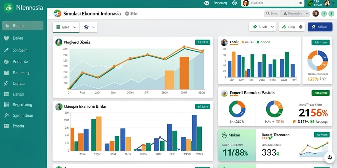The image size is (337, 168).
Task: Click the Simulasi Ekononi Indonasia project logo
Action: (57, 13)
